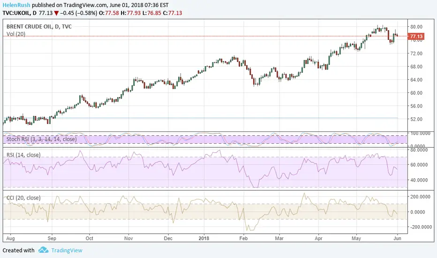This screenshot has height=258, width=437.
Task: Click the 80.00 price axis label
Action: pyautogui.click(x=416, y=27)
